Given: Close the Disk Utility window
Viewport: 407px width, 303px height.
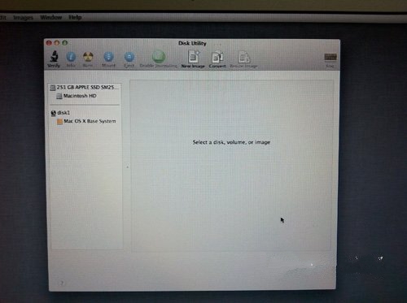Looking at the screenshot, I should pyautogui.click(x=49, y=43).
